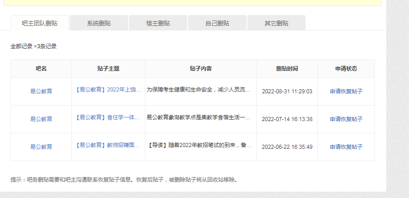The height and width of the screenshot is (198, 409).
Task: Click 易公教育 in the 2022-08-31 row
Action: 41,91
